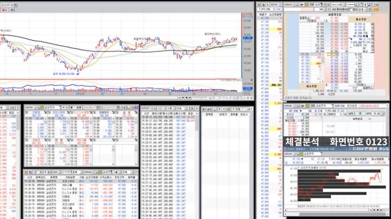Click the lower-left beige order button in order window

click(x=311, y=86)
